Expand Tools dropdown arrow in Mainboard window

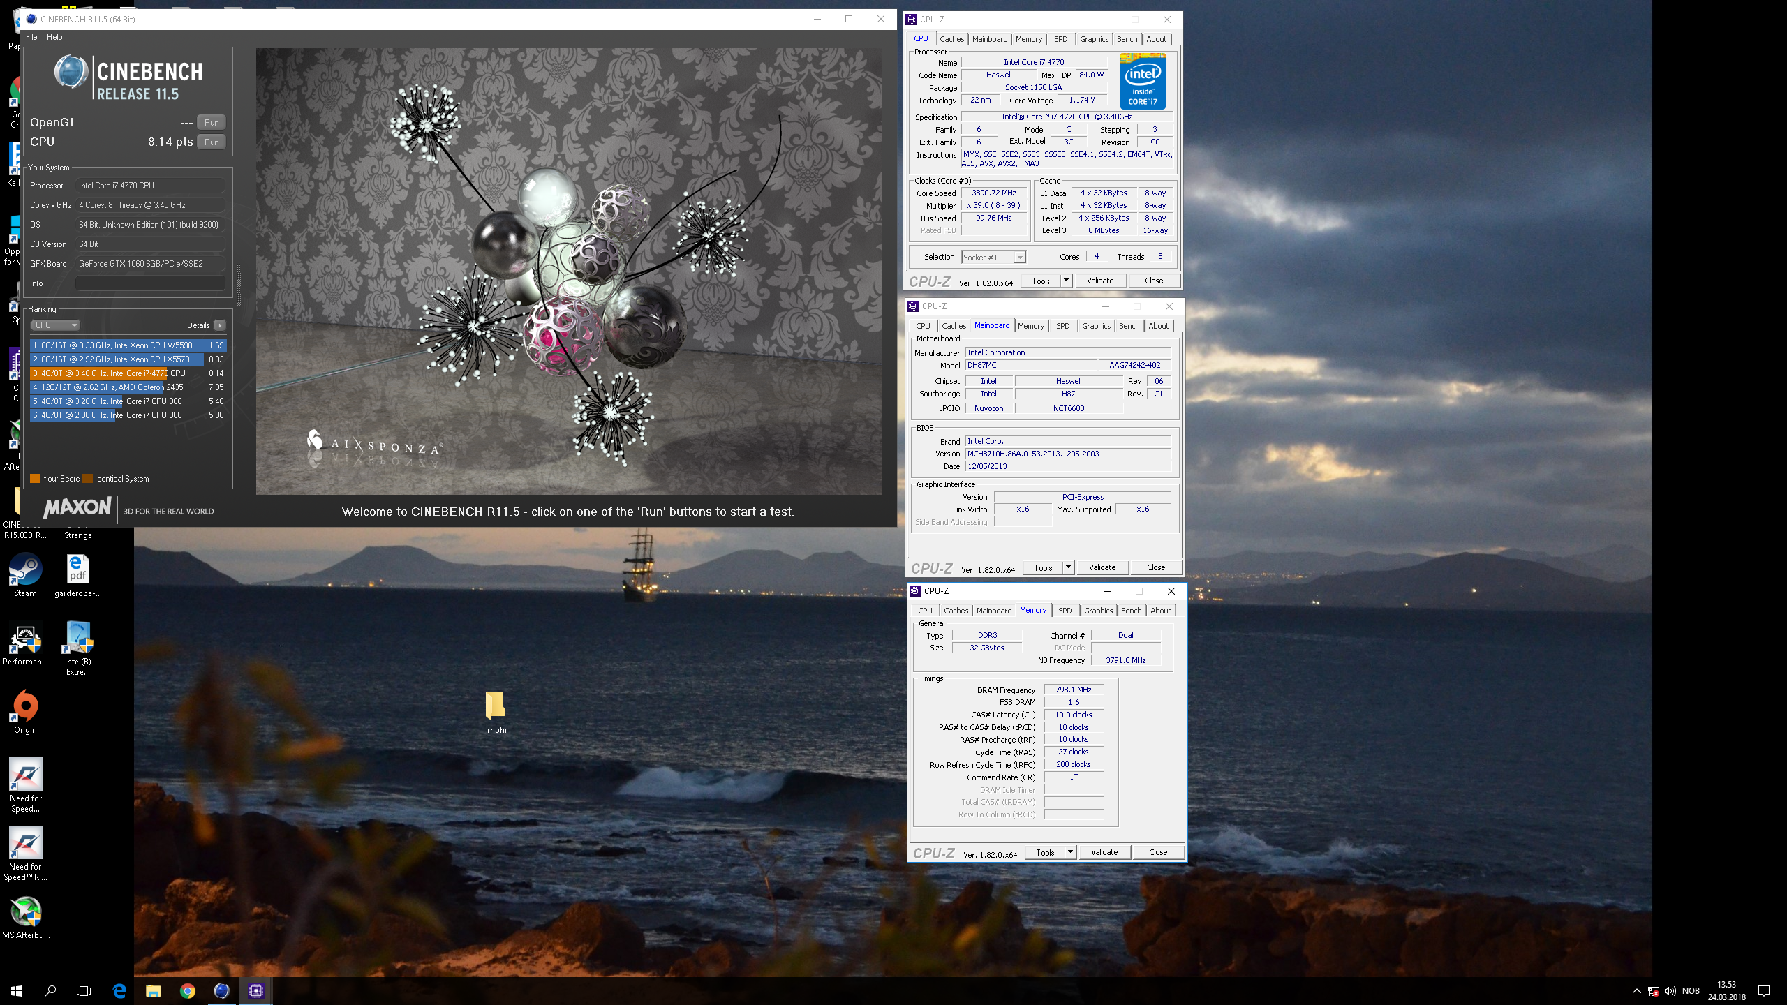1068,567
